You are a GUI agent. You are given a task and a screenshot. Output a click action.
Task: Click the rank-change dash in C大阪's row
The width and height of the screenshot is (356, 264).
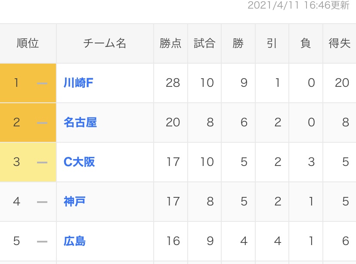pyautogui.click(x=42, y=162)
